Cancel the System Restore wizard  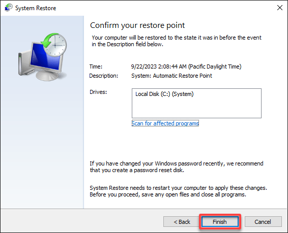click(263, 222)
